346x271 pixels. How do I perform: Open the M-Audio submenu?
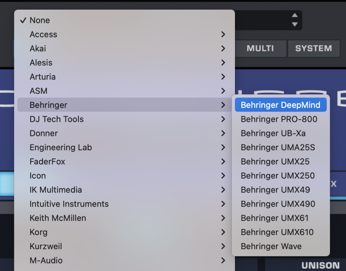[46, 261]
